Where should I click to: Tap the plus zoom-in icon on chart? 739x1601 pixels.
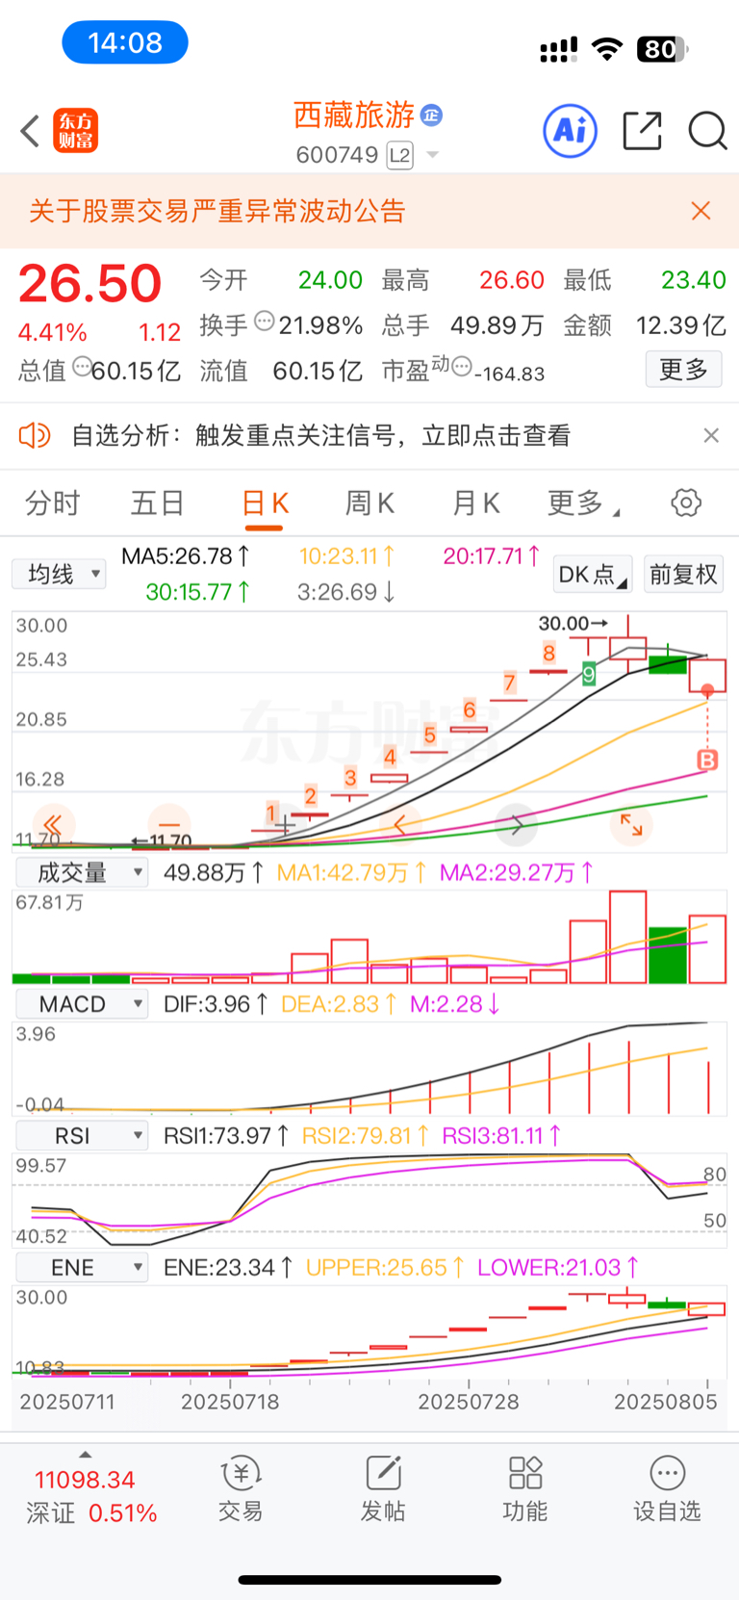(x=285, y=824)
